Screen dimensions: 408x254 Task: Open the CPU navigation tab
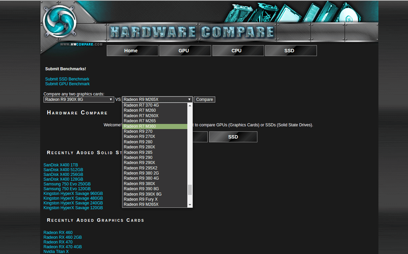coord(238,51)
